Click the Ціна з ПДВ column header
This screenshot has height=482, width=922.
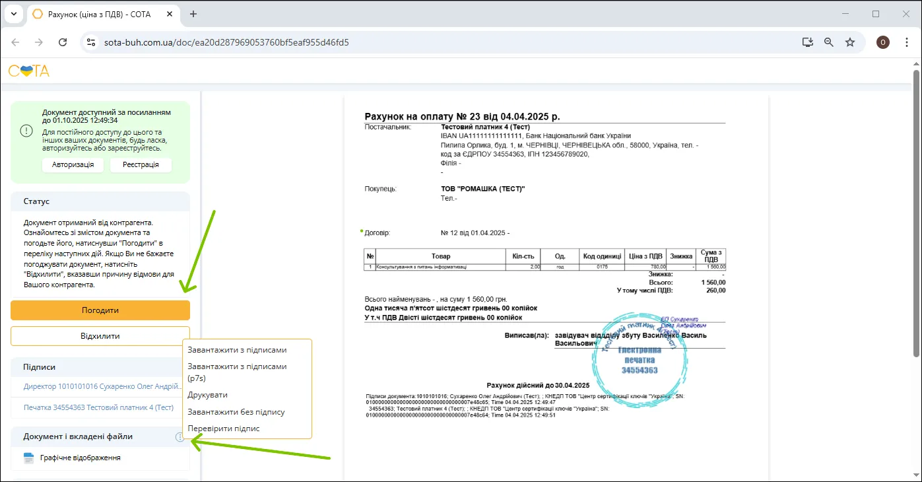tap(645, 256)
